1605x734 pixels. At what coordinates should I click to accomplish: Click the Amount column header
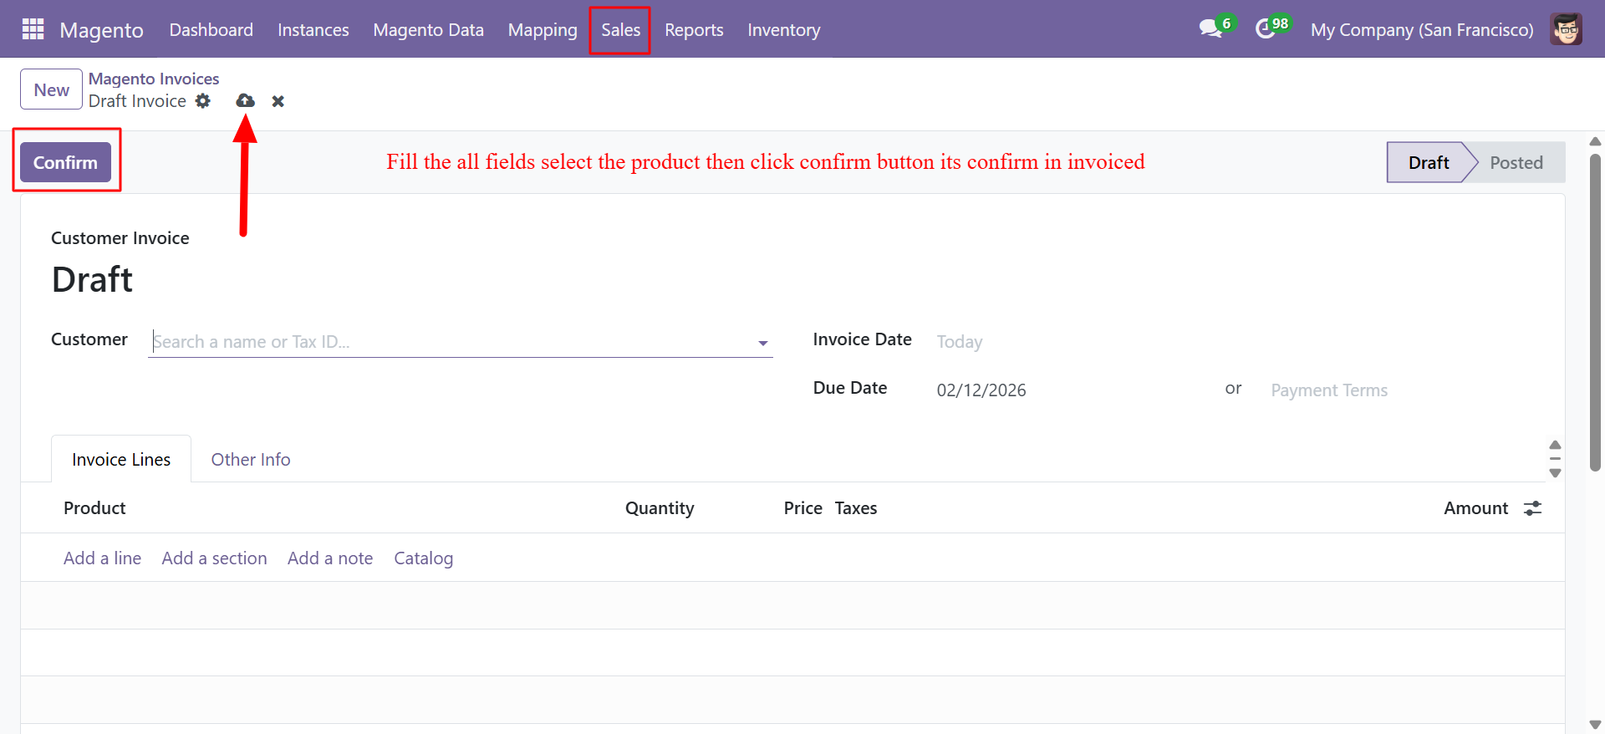1475,508
